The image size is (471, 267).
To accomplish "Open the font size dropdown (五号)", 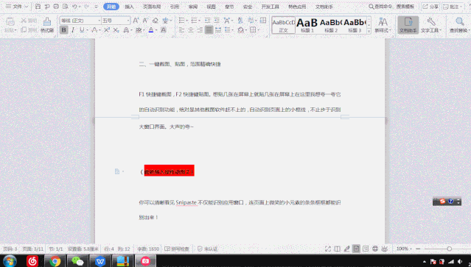I will pyautogui.click(x=128, y=21).
